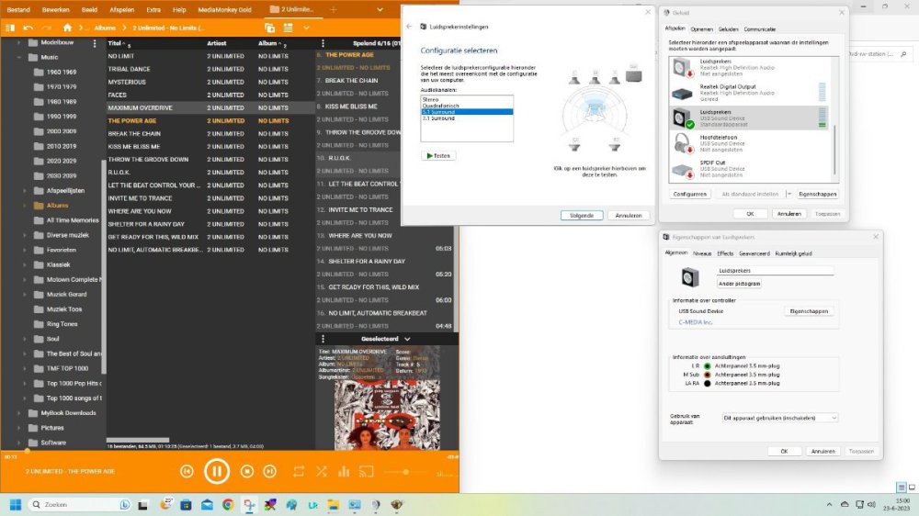
Task: Adjust the player volume slider
Action: (x=406, y=472)
